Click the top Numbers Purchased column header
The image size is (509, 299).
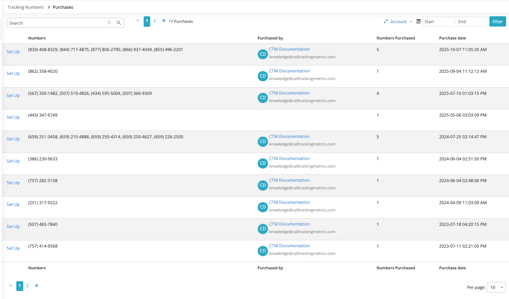(x=396, y=38)
